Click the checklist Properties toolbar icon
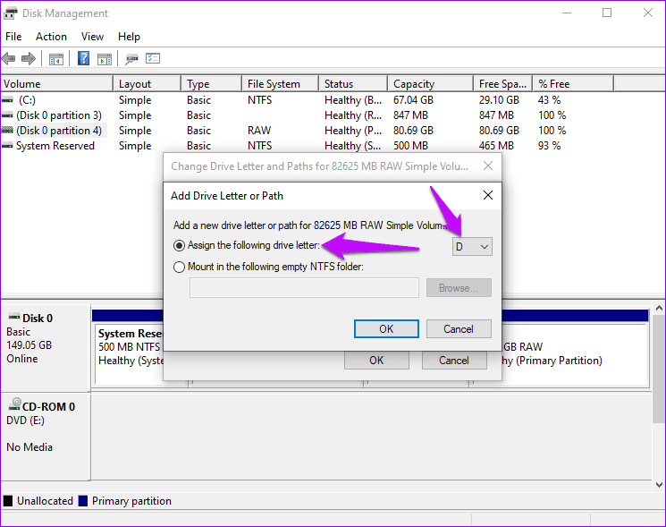Screen dimensions: 666x527 (153, 58)
